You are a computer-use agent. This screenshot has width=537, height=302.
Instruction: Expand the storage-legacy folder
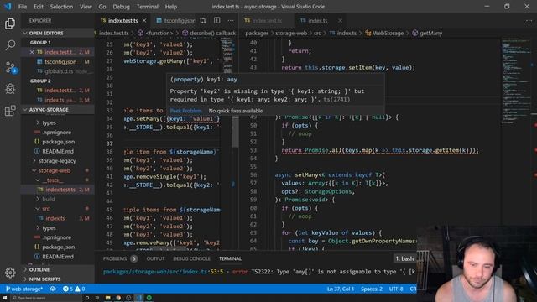[x=57, y=160]
